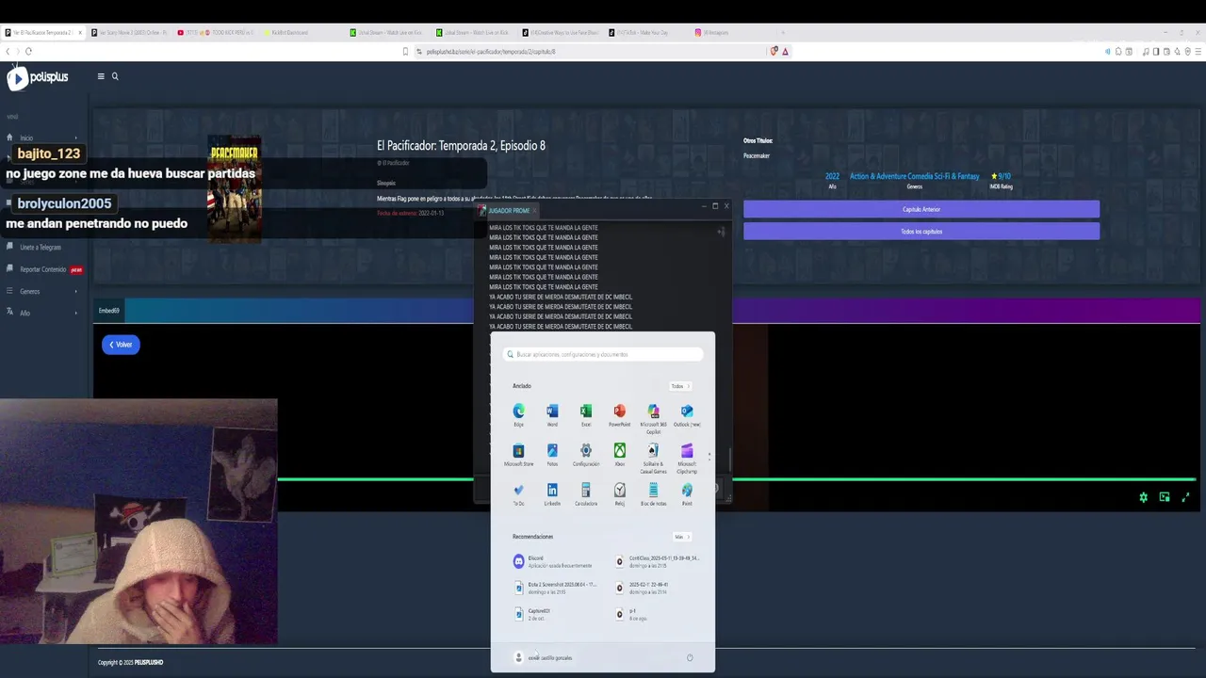Image resolution: width=1206 pixels, height=678 pixels.
Task: Focus the Start menu search box
Action: (x=603, y=354)
